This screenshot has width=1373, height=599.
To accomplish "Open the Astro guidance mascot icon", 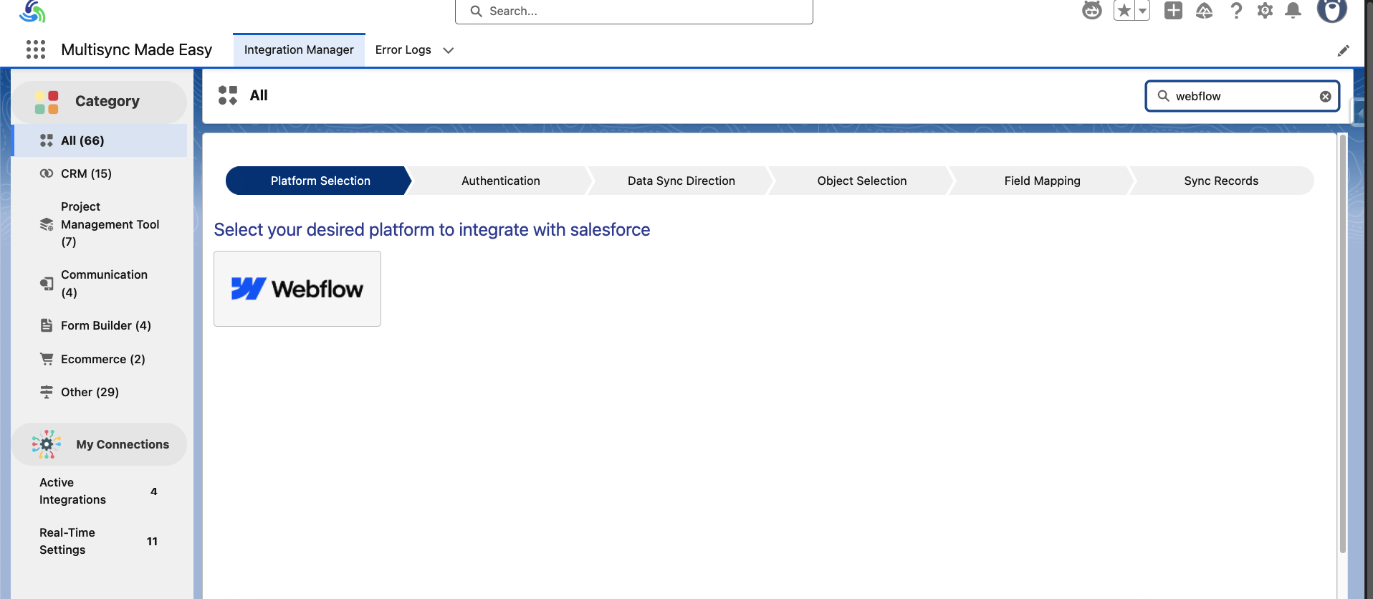I will 1092,10.
